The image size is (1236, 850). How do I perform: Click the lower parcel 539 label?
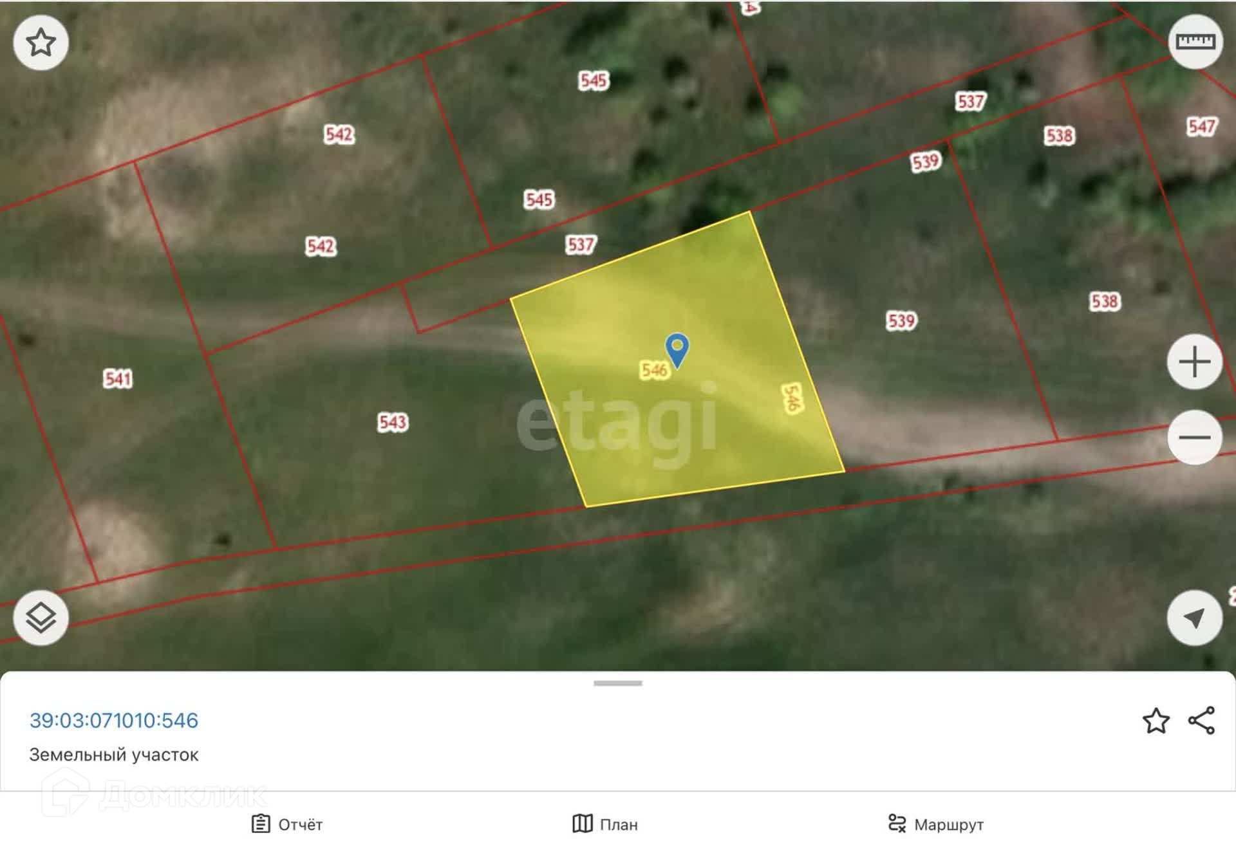(x=901, y=321)
